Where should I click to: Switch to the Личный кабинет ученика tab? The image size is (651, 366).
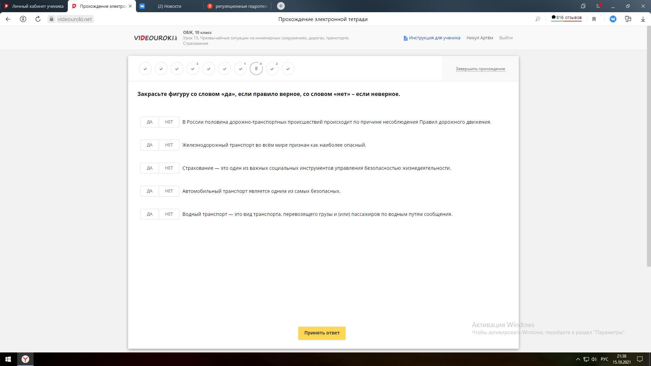pos(34,6)
